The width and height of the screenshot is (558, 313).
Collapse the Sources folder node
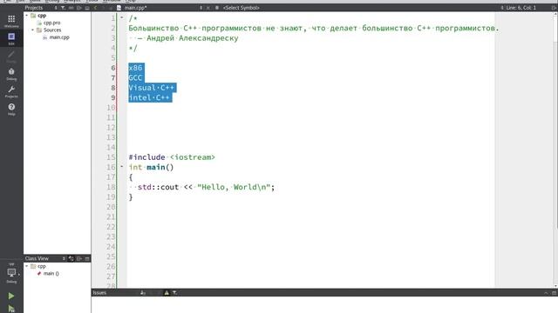click(33, 30)
